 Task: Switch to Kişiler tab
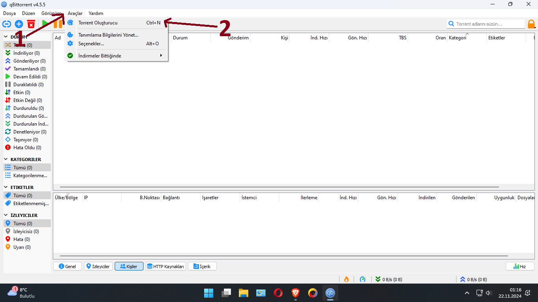[x=129, y=267]
